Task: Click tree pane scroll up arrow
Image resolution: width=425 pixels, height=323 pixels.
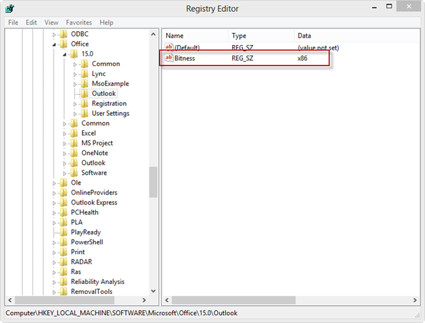Action: 153,34
